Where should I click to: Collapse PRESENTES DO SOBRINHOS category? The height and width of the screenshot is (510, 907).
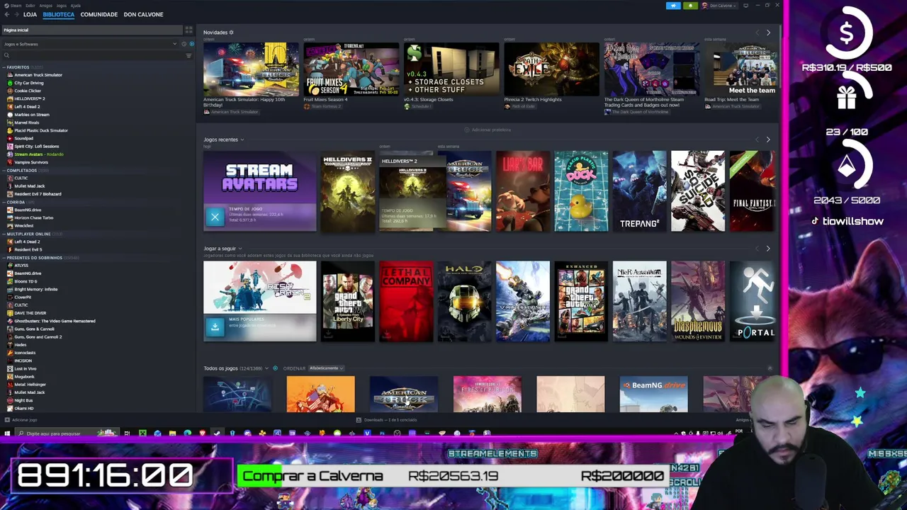tap(4, 258)
